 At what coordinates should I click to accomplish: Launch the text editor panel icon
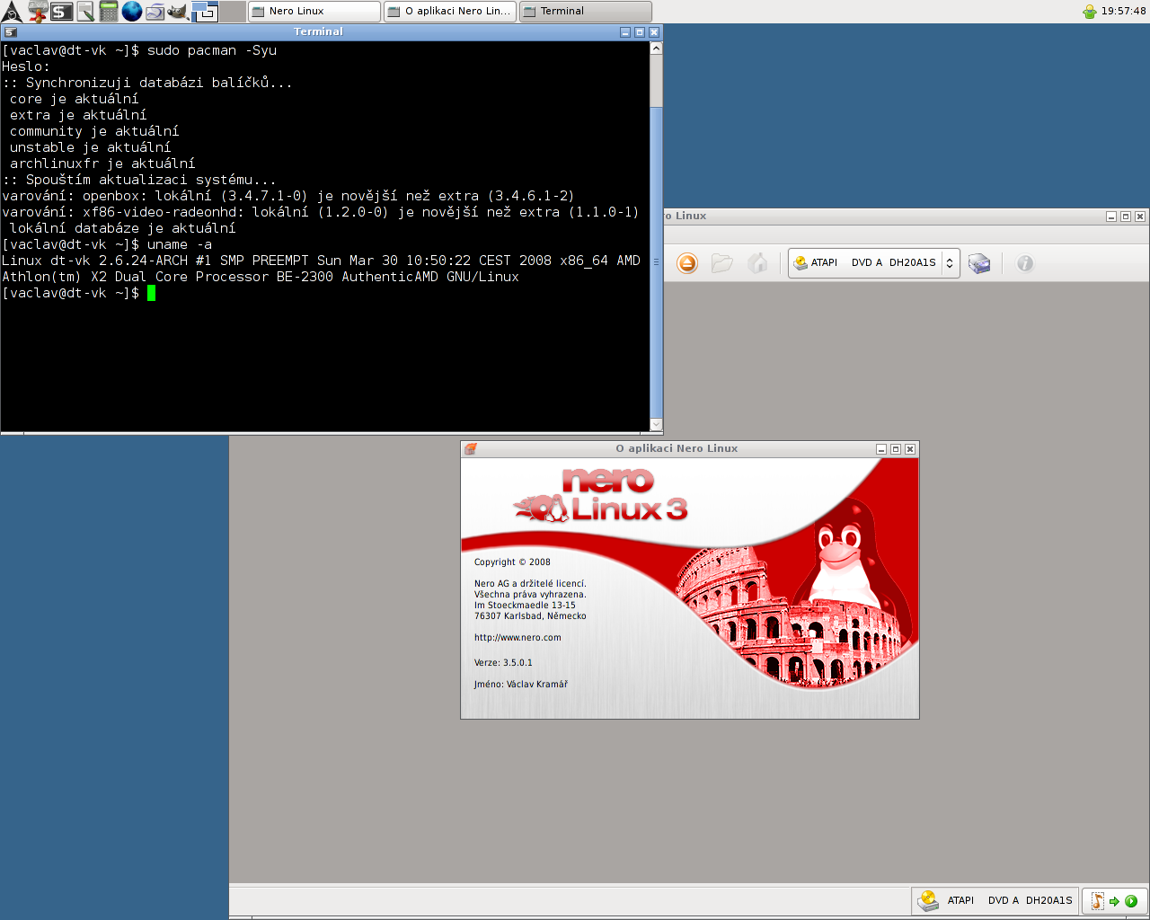[85, 12]
